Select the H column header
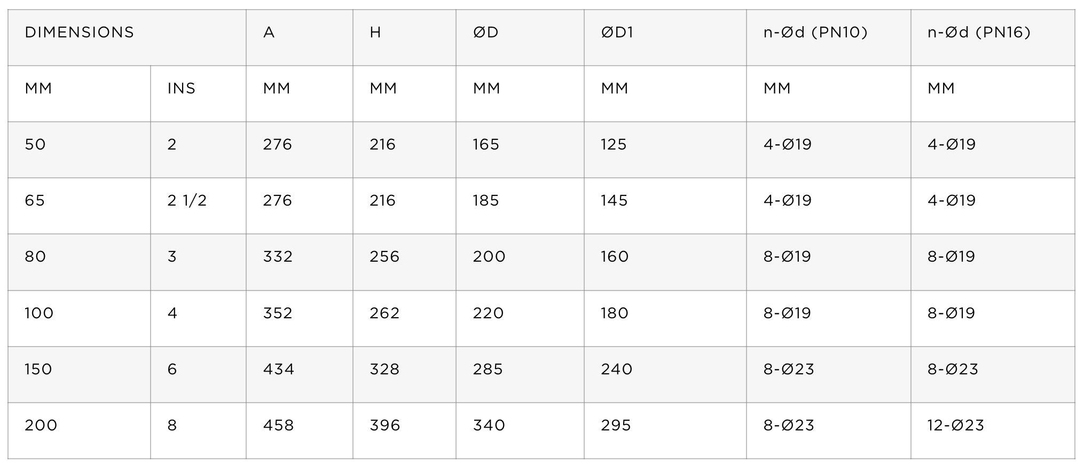Screen dimensions: 1084x471 [404, 38]
